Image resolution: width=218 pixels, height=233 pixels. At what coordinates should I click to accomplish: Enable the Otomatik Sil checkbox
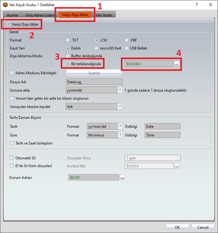12,158
